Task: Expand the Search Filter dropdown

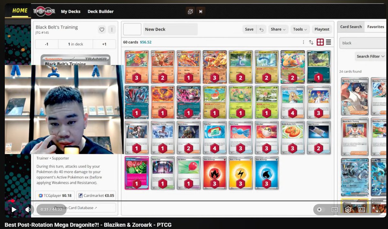Action: point(370,56)
